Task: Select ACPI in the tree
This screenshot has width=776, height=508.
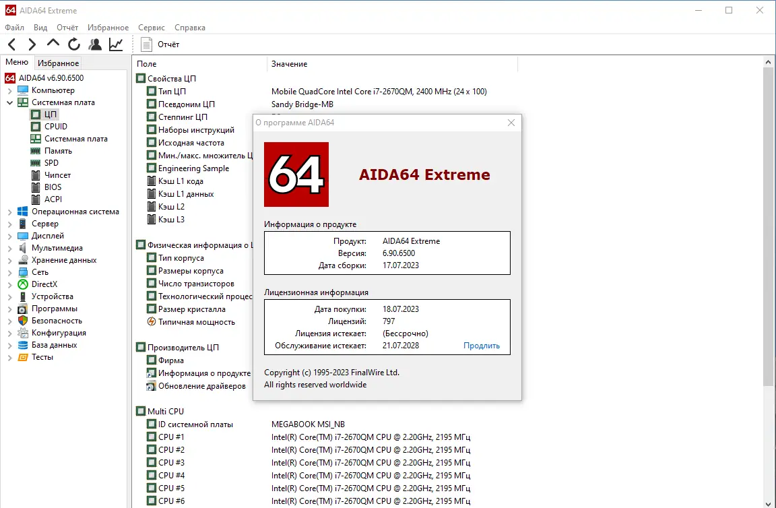Action: 53,199
